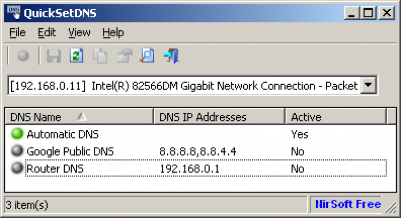Open the View menu

tap(79, 33)
